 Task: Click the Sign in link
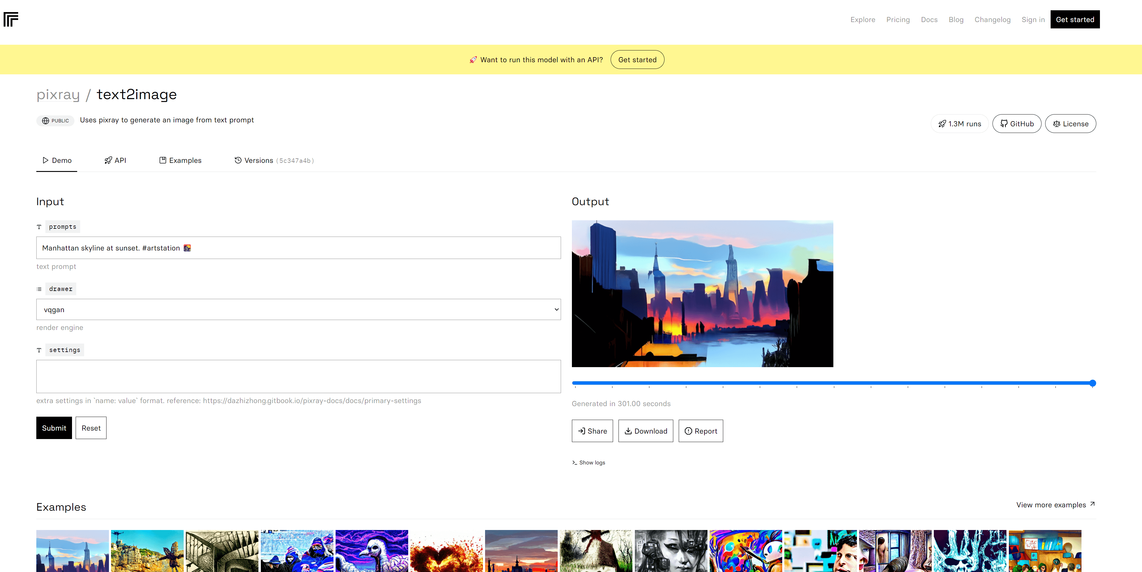1033,19
